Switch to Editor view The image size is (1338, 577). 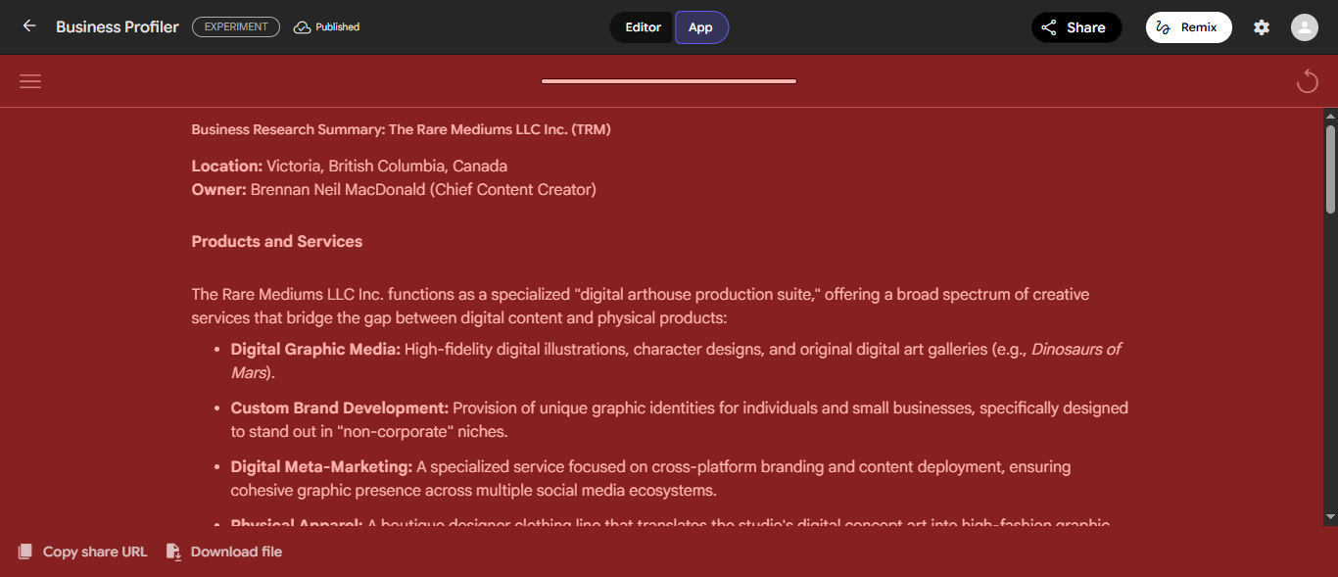coord(643,27)
